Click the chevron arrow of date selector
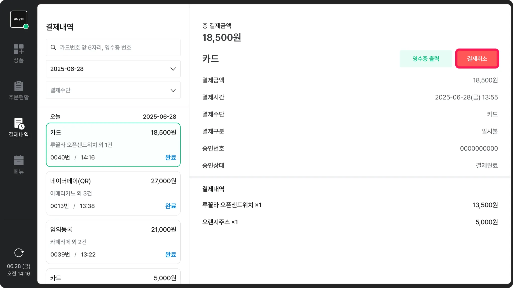Viewport: 513px width, 288px height. [173, 69]
